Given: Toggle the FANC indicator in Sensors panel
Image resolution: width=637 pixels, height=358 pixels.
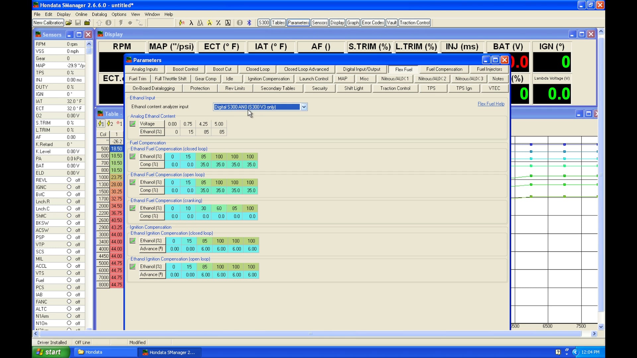Looking at the screenshot, I should click(69, 302).
